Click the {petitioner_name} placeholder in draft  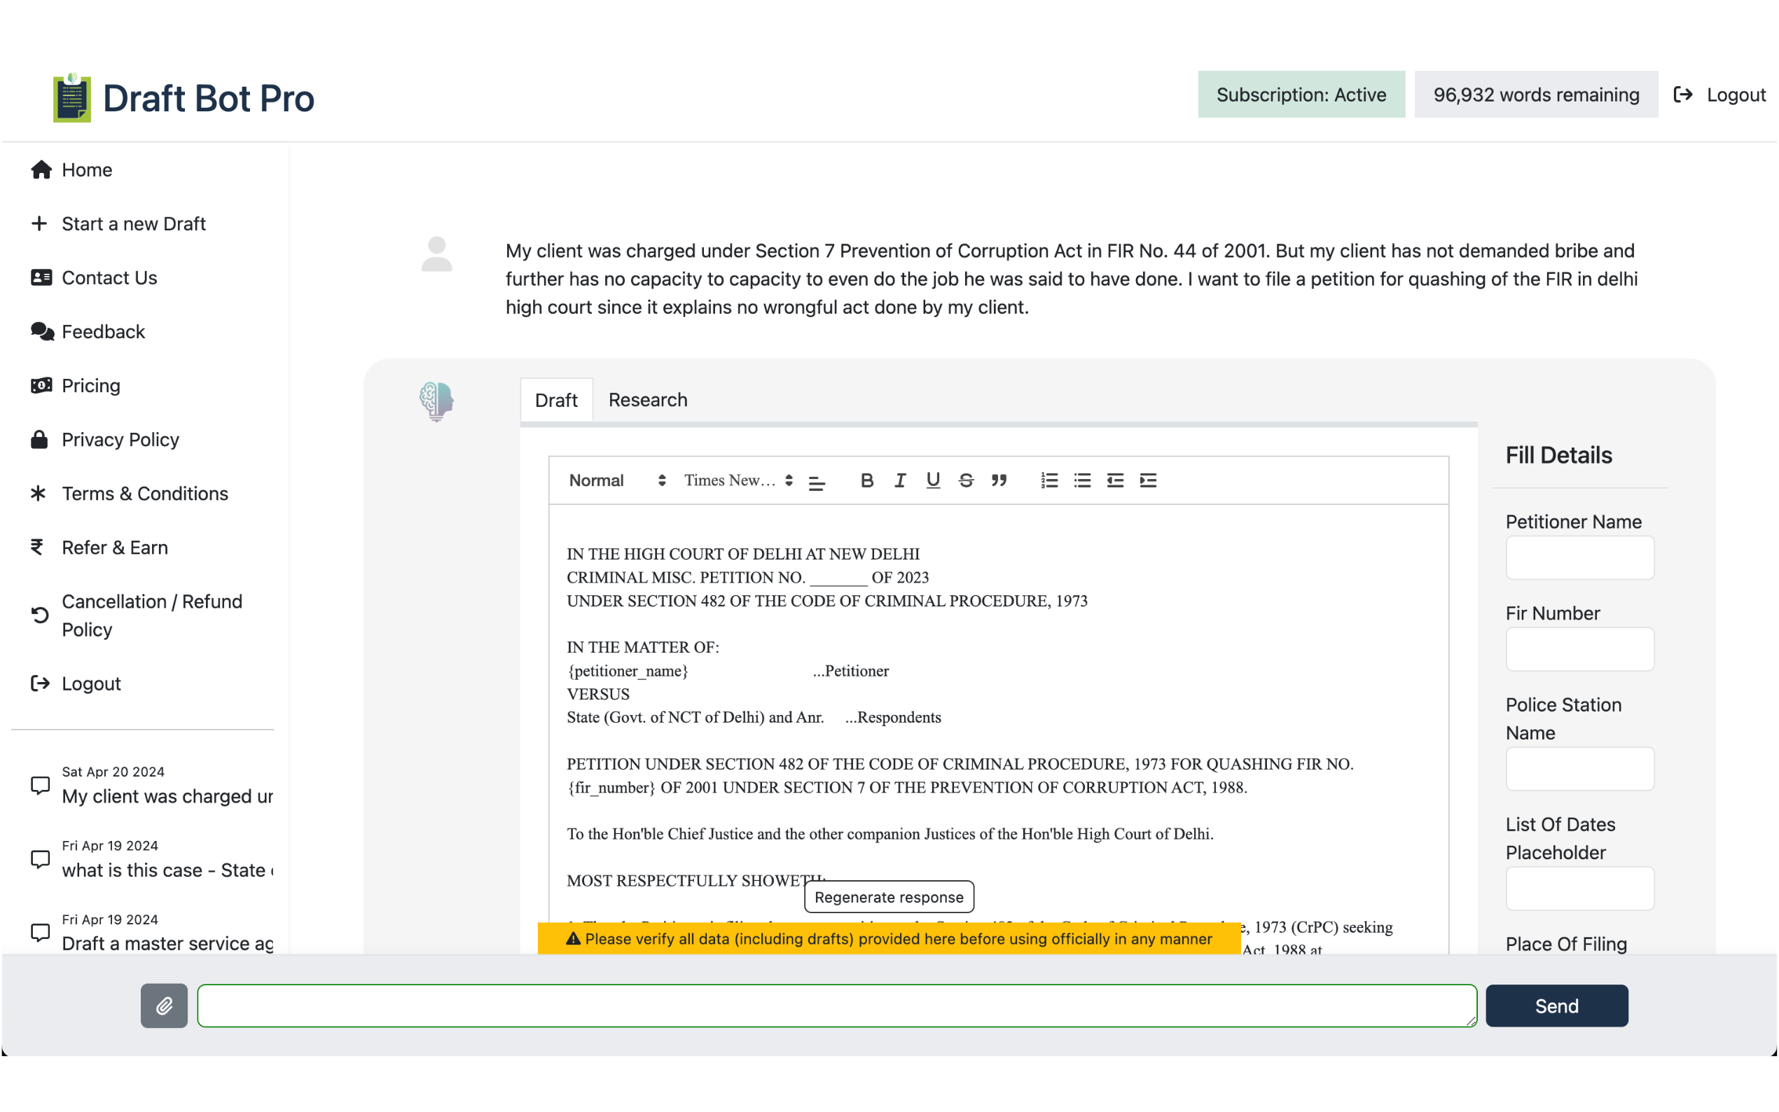click(628, 671)
